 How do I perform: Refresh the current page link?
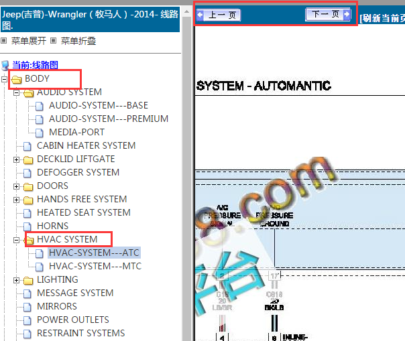(382, 18)
